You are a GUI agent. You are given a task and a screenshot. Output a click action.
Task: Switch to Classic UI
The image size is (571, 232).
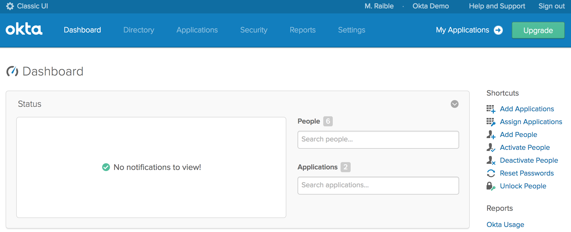[x=32, y=6]
